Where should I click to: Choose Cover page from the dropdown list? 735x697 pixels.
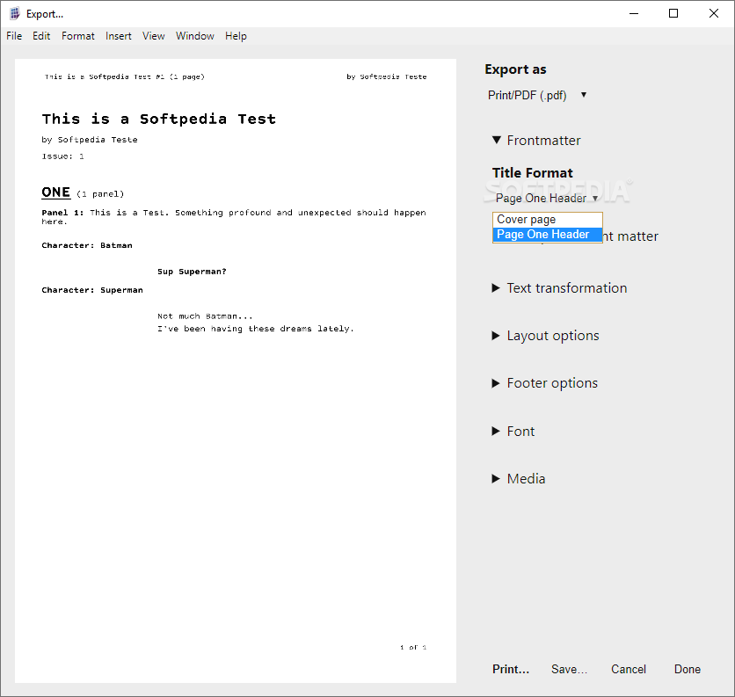(547, 220)
